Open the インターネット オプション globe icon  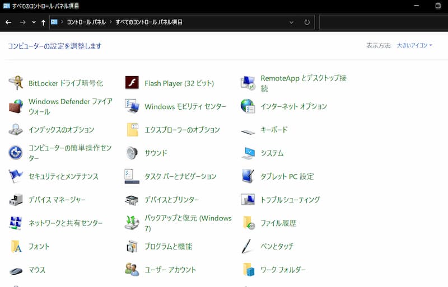pos(248,106)
